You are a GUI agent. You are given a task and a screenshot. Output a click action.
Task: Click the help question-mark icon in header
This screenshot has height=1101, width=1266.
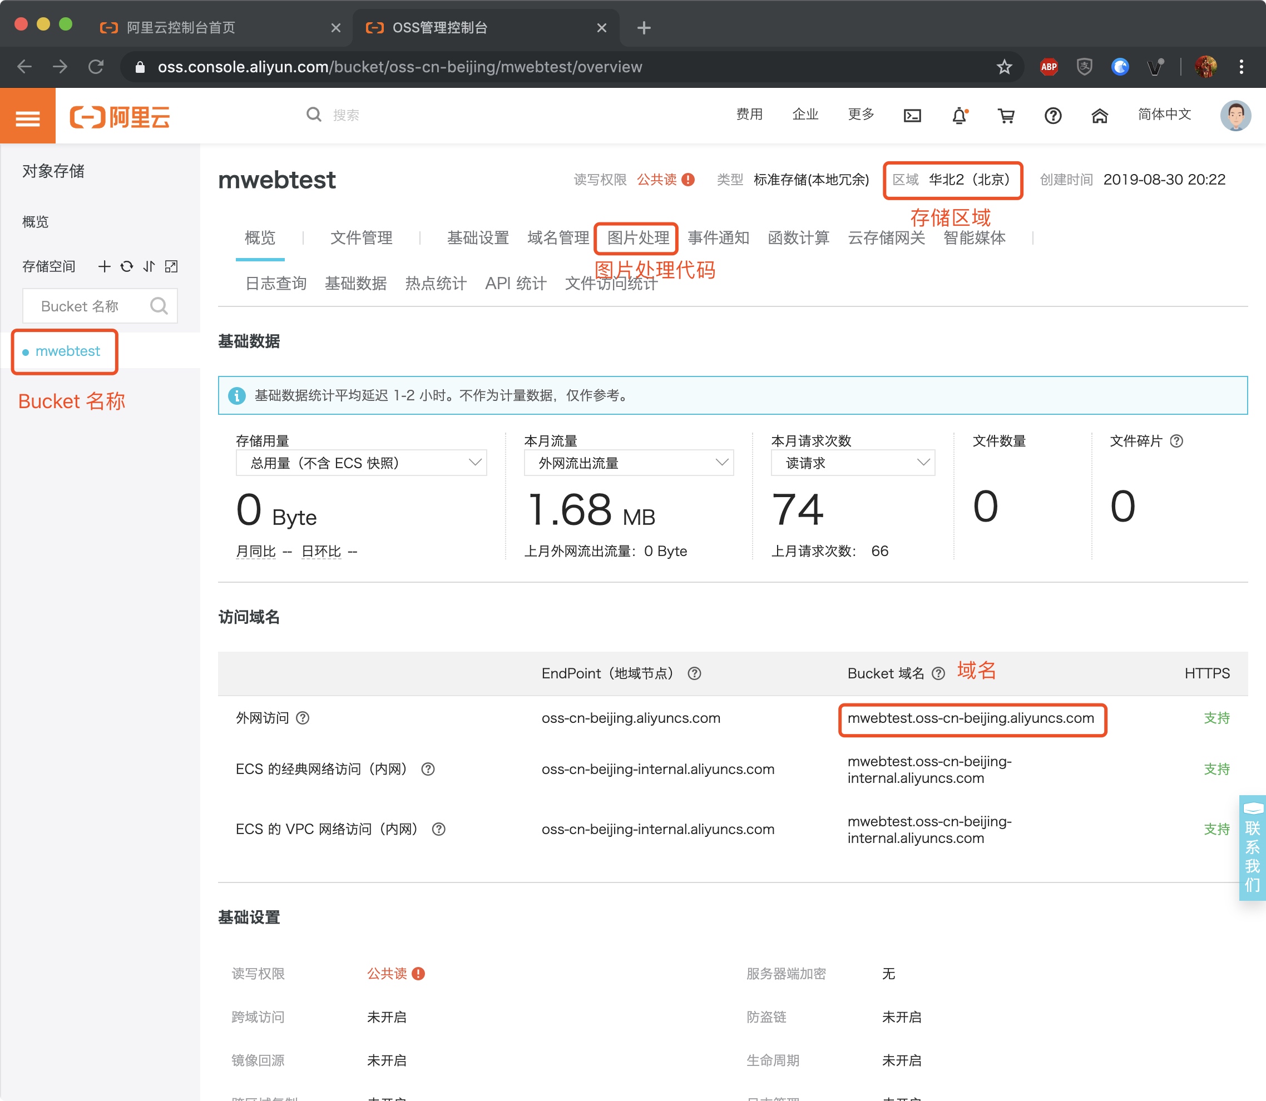[x=1053, y=116]
